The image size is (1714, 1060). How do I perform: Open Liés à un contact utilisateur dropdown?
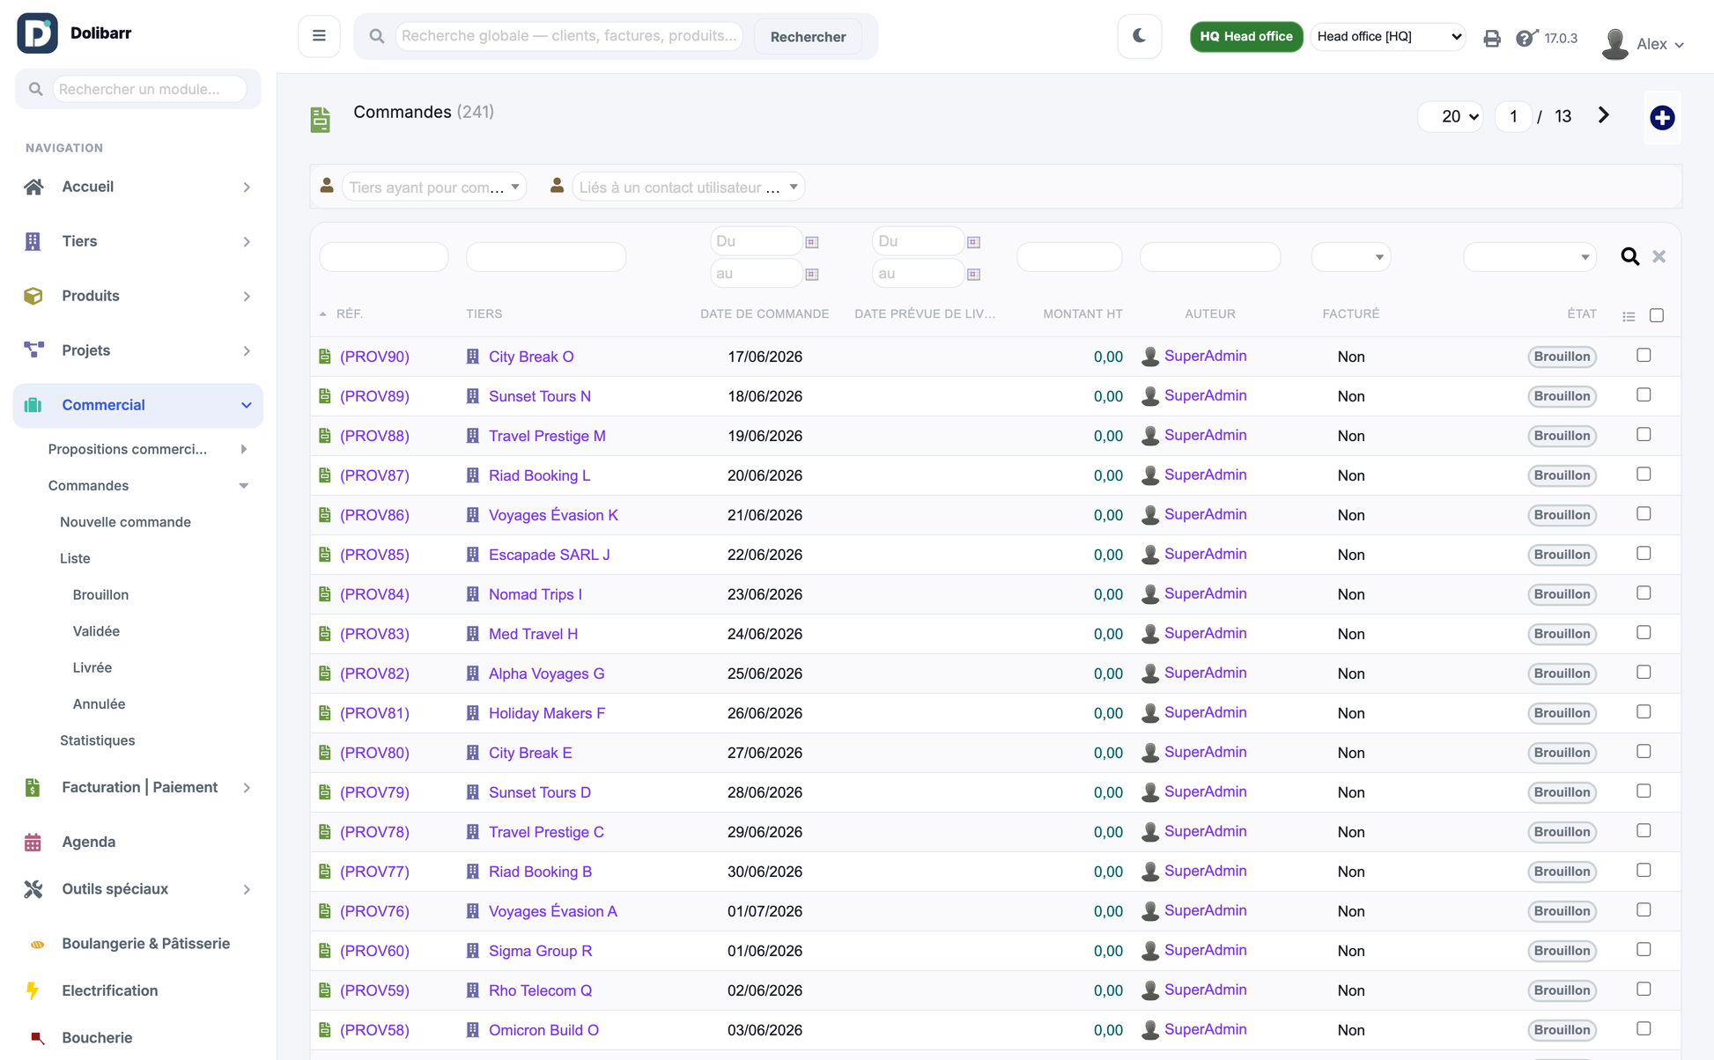point(688,187)
